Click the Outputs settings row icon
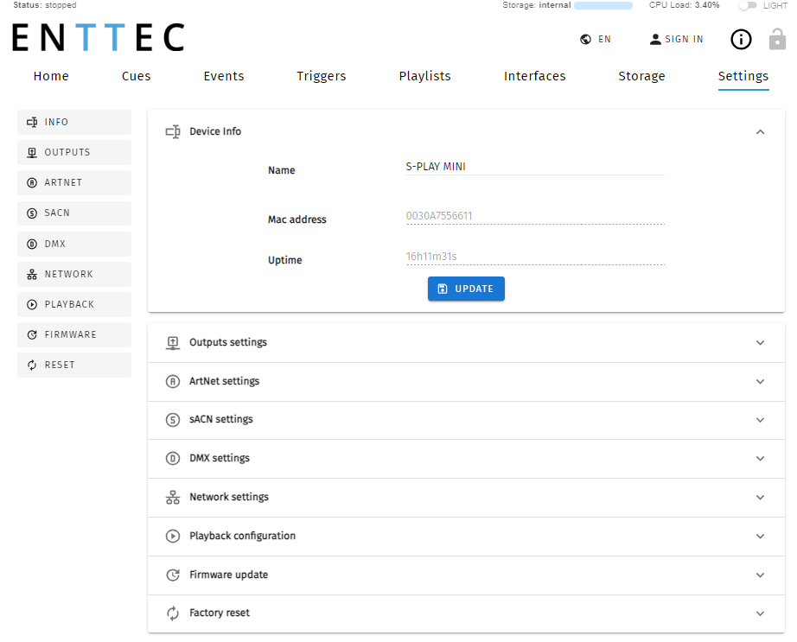This screenshot has height=642, width=797. point(173,343)
